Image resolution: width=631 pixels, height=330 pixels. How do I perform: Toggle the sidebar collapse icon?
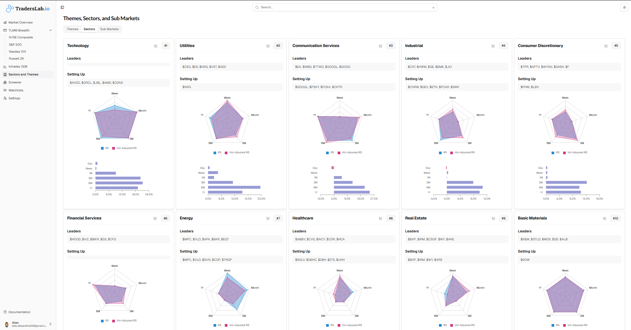pyautogui.click(x=62, y=7)
